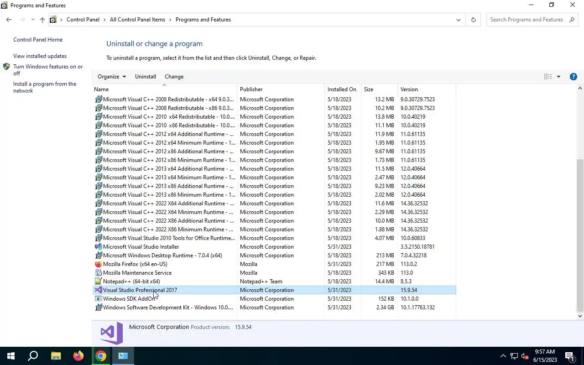Click the Windows SDK AddOn icon
Viewport: 584px width, 365px height.
98,299
